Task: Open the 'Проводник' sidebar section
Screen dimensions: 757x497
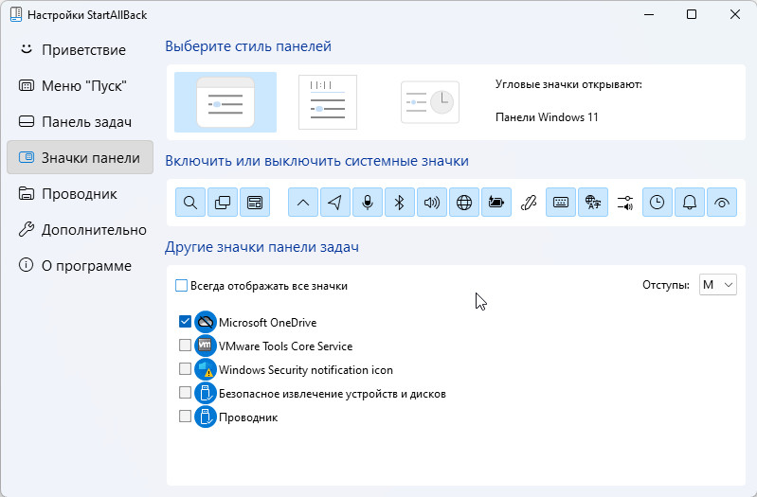Action: click(x=79, y=193)
